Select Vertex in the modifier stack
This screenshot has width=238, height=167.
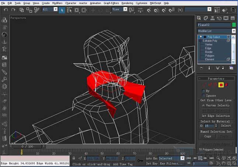click(209, 45)
